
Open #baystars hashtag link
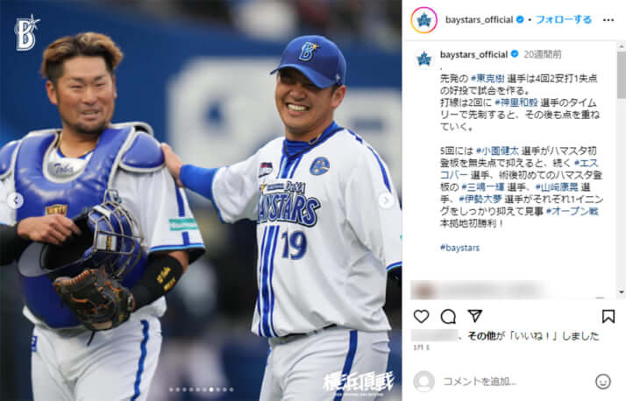click(x=459, y=248)
